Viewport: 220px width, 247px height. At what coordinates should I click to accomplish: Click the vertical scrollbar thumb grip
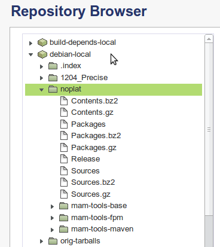tap(209, 130)
